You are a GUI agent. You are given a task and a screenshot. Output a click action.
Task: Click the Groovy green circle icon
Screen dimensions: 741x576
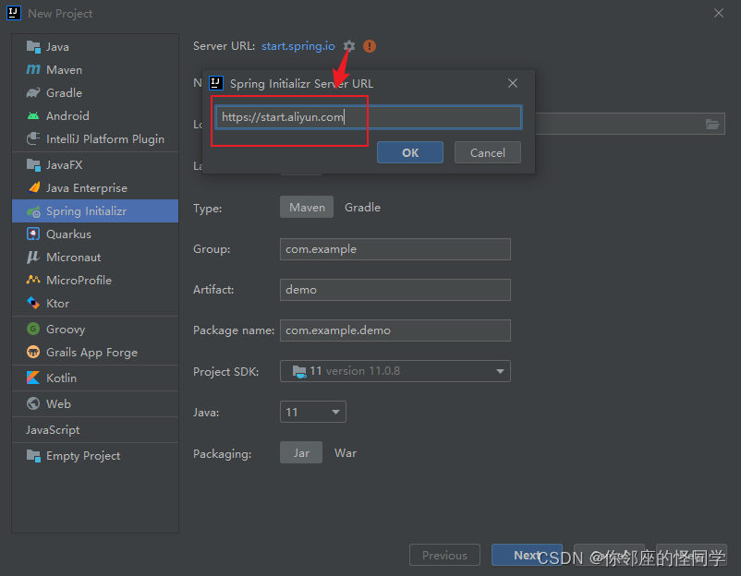pos(33,329)
